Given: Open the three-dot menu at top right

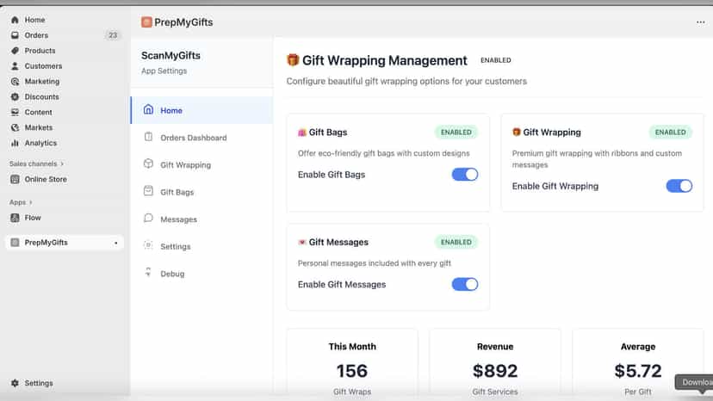Looking at the screenshot, I should (700, 22).
